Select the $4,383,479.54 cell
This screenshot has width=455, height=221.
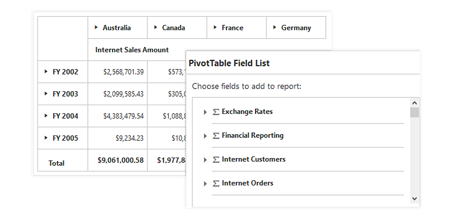(x=117, y=116)
